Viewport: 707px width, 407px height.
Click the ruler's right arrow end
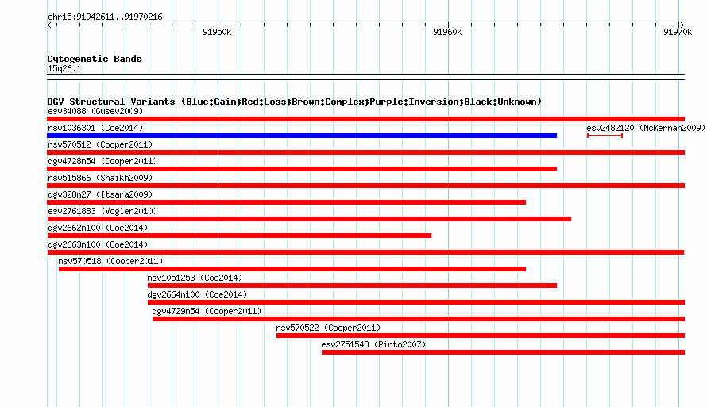[x=682, y=25]
